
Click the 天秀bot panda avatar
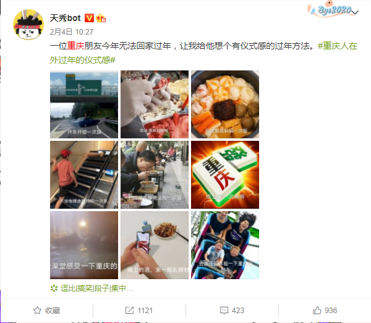point(28,25)
